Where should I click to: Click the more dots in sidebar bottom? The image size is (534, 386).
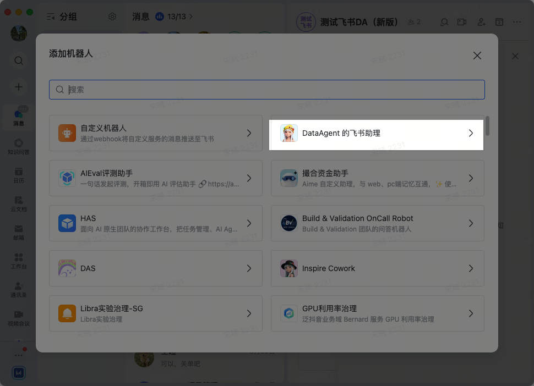pyautogui.click(x=19, y=355)
